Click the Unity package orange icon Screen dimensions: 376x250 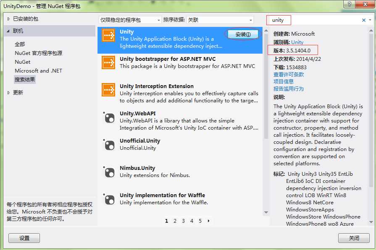click(108, 35)
